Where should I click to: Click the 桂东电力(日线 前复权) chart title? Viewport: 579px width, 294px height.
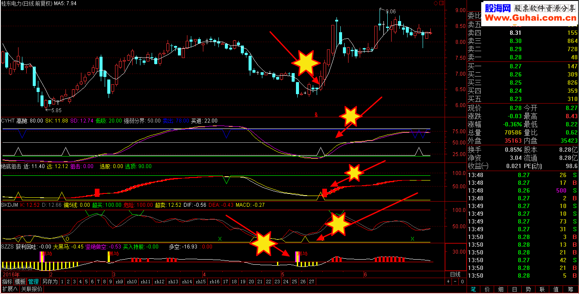(27, 3)
